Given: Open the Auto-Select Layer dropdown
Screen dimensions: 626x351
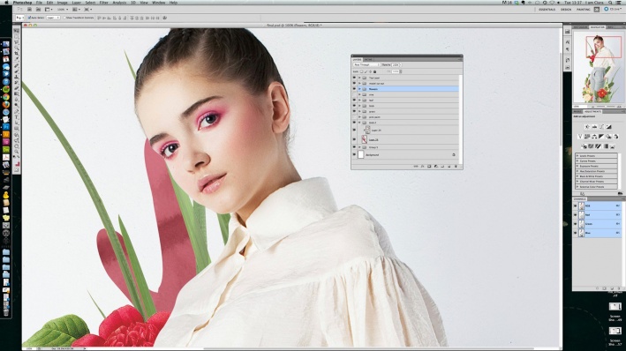Looking at the screenshot, I should click(x=53, y=18).
